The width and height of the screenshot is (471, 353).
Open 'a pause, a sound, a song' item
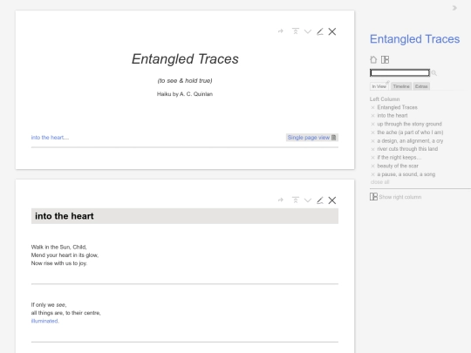[406, 174]
